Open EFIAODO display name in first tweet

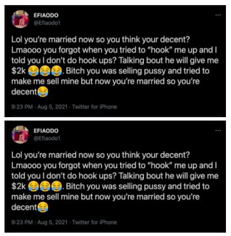(x=46, y=15)
